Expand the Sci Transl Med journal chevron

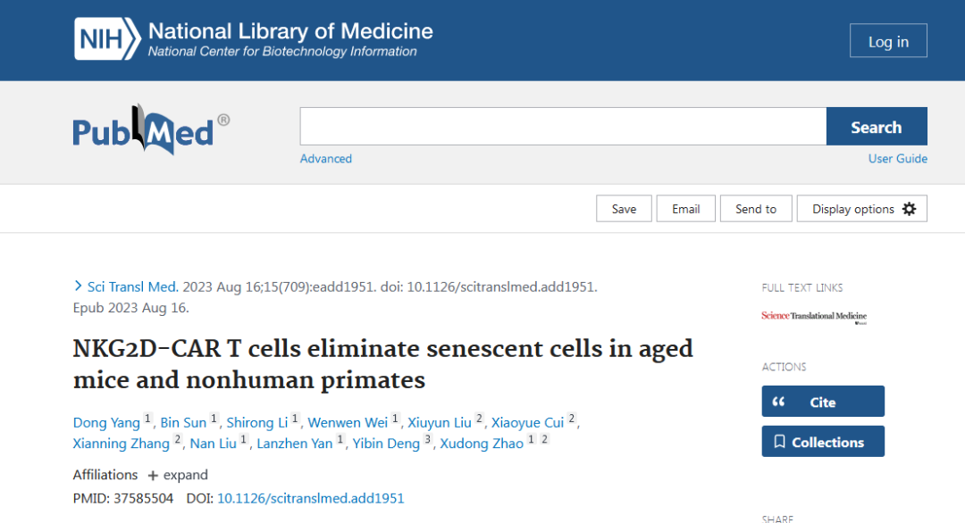coord(78,286)
